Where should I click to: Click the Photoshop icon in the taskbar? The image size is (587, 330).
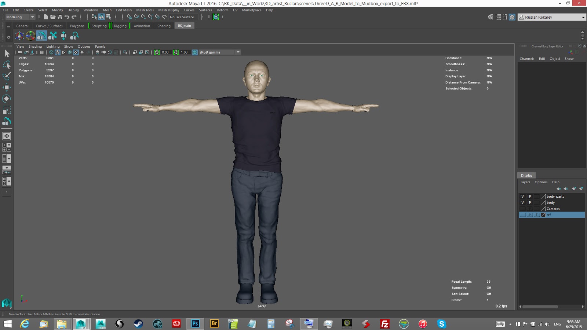pyautogui.click(x=195, y=323)
